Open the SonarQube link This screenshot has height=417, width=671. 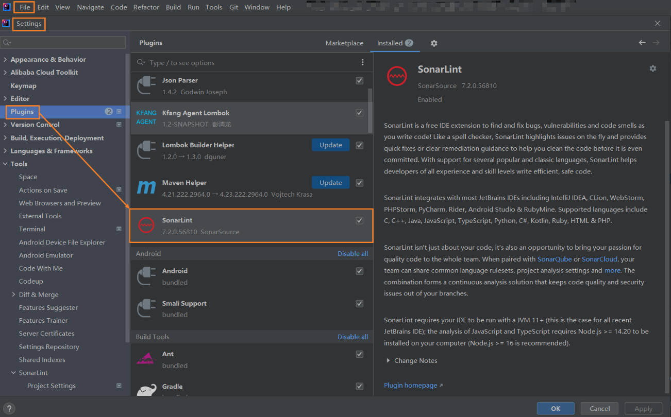click(x=555, y=259)
